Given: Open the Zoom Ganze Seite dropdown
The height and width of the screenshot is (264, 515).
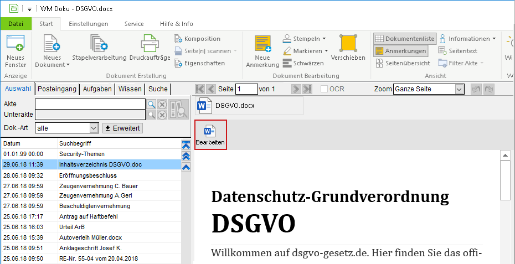Looking at the screenshot, I should click(x=459, y=89).
